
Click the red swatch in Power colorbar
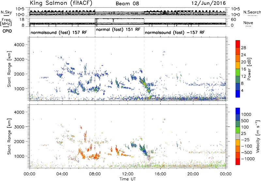coord(238,44)
